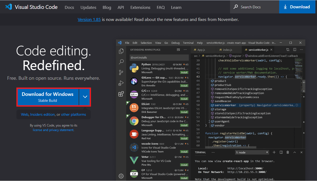Open the ellipsis menu in Extensions Marketplace header
The width and height of the screenshot is (317, 181).
tap(185, 50)
